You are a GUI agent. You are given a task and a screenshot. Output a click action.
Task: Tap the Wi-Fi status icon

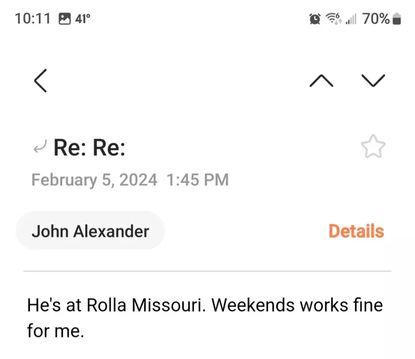coord(333,19)
